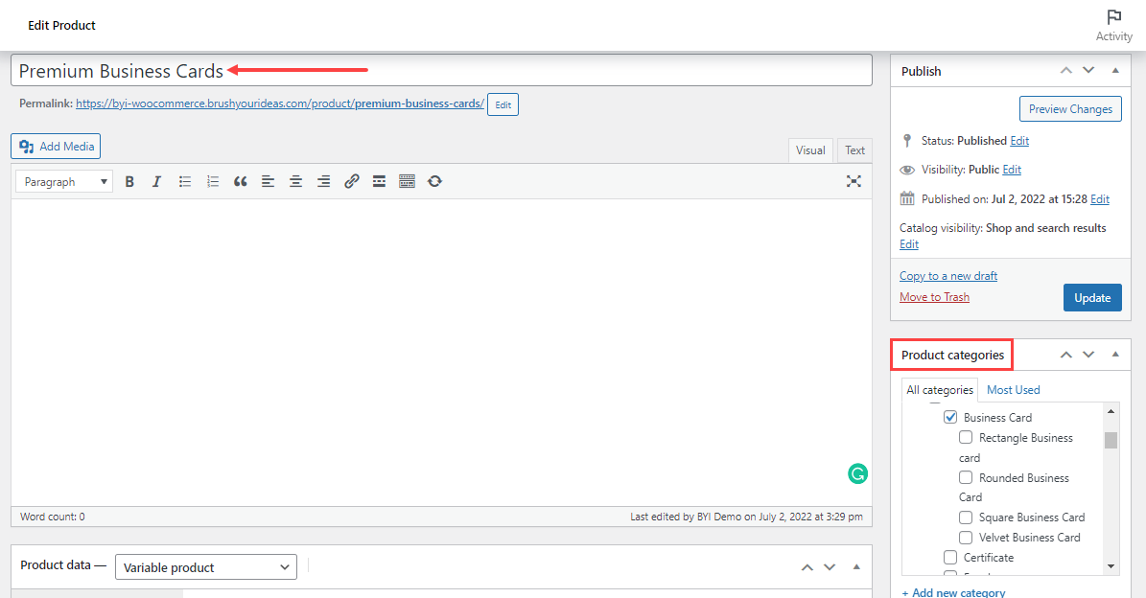Image resolution: width=1146 pixels, height=598 pixels.
Task: Check the Rectangle Business card category
Action: (966, 437)
